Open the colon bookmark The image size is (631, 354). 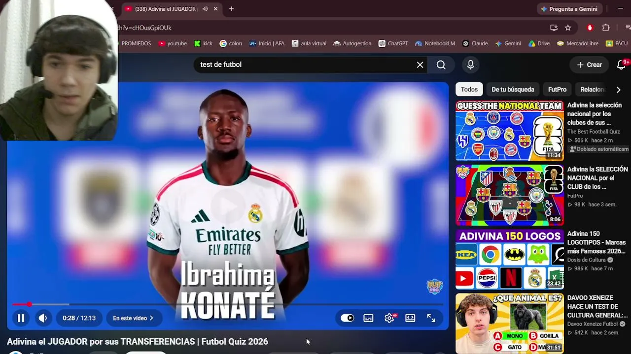pyautogui.click(x=231, y=44)
